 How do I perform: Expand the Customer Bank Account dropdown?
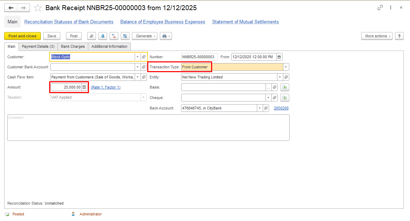137,67
